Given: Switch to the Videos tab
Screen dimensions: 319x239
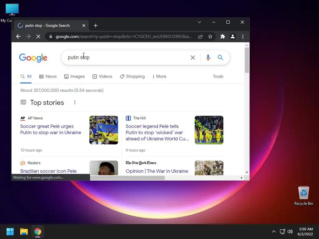Looking at the screenshot, I should click(102, 77).
